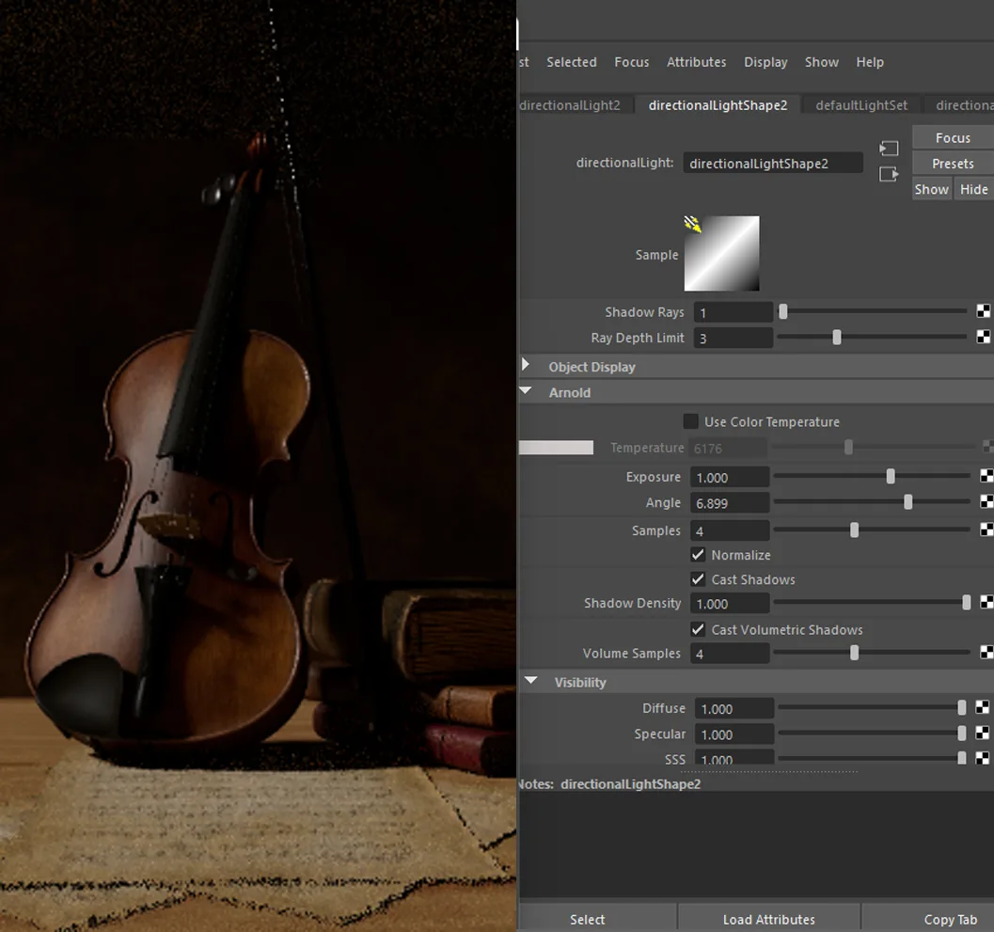Click the output connection icon below input icon

889,174
